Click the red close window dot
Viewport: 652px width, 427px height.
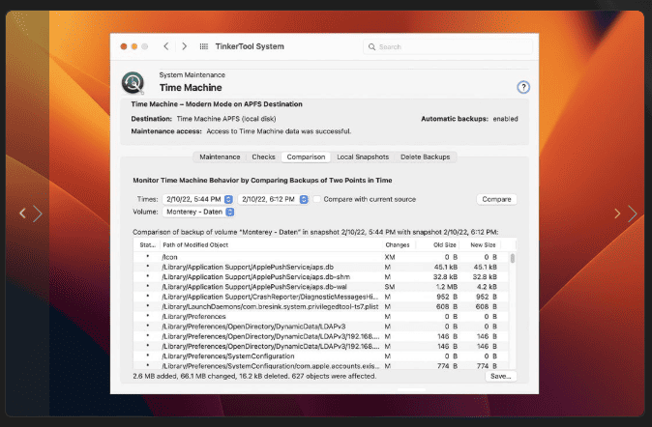click(124, 46)
